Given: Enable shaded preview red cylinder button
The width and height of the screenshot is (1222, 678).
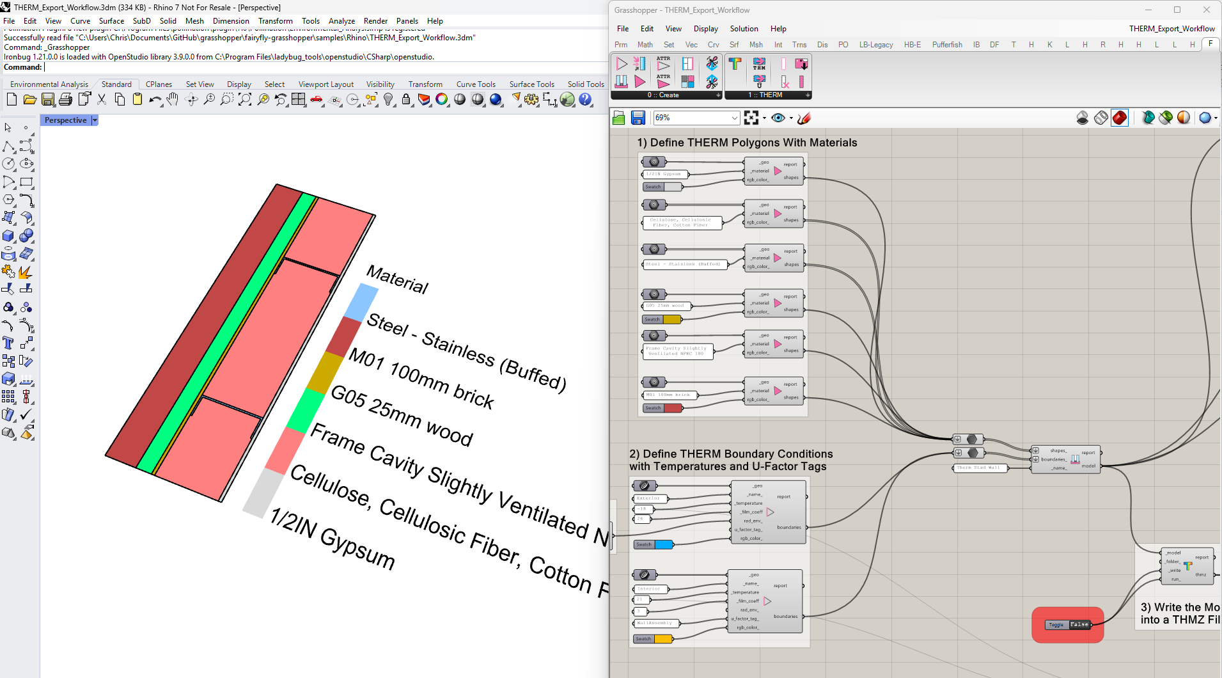Looking at the screenshot, I should pos(1120,118).
